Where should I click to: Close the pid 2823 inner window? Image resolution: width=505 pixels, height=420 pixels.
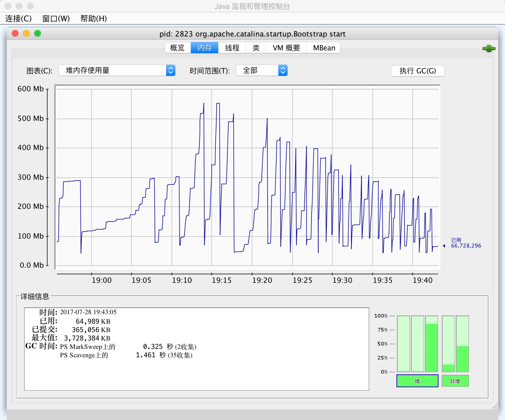click(x=15, y=34)
